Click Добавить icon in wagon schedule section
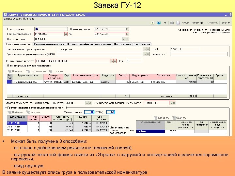Screen dimensions: 235x176 (x=16, y=112)
